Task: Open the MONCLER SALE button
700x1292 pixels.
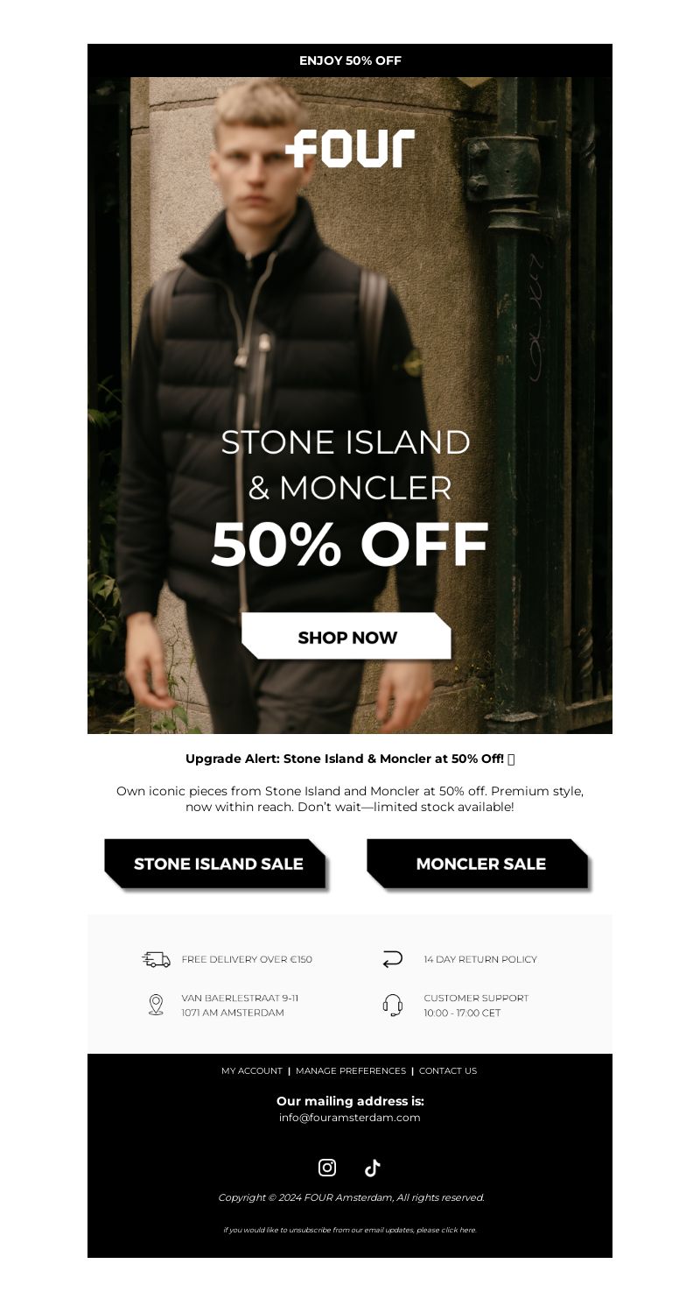Action: point(479,865)
